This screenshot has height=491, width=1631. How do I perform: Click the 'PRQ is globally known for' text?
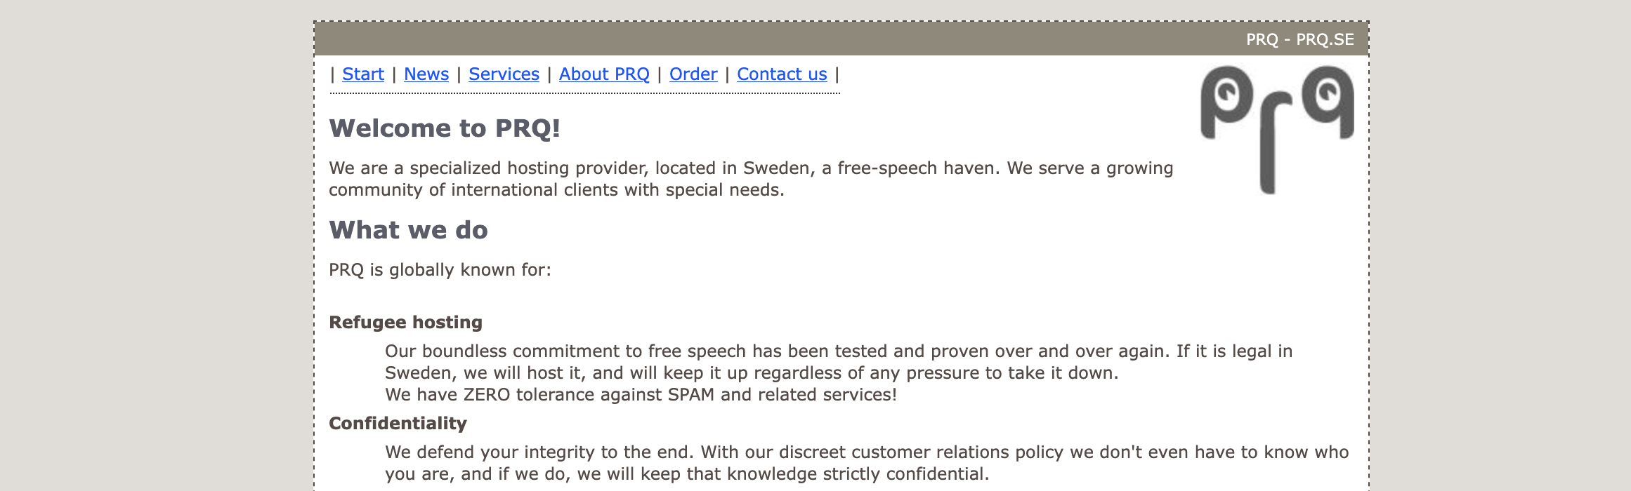pyautogui.click(x=440, y=270)
